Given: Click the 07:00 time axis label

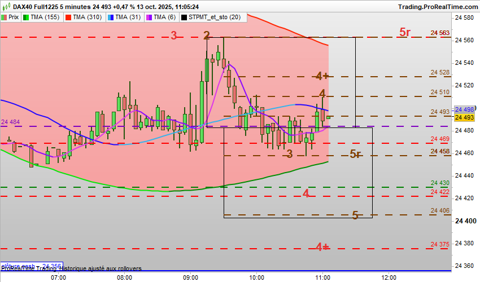Looking at the screenshot, I should pos(58,277).
